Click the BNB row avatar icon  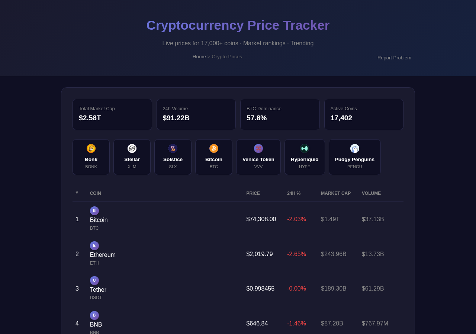pyautogui.click(x=94, y=315)
